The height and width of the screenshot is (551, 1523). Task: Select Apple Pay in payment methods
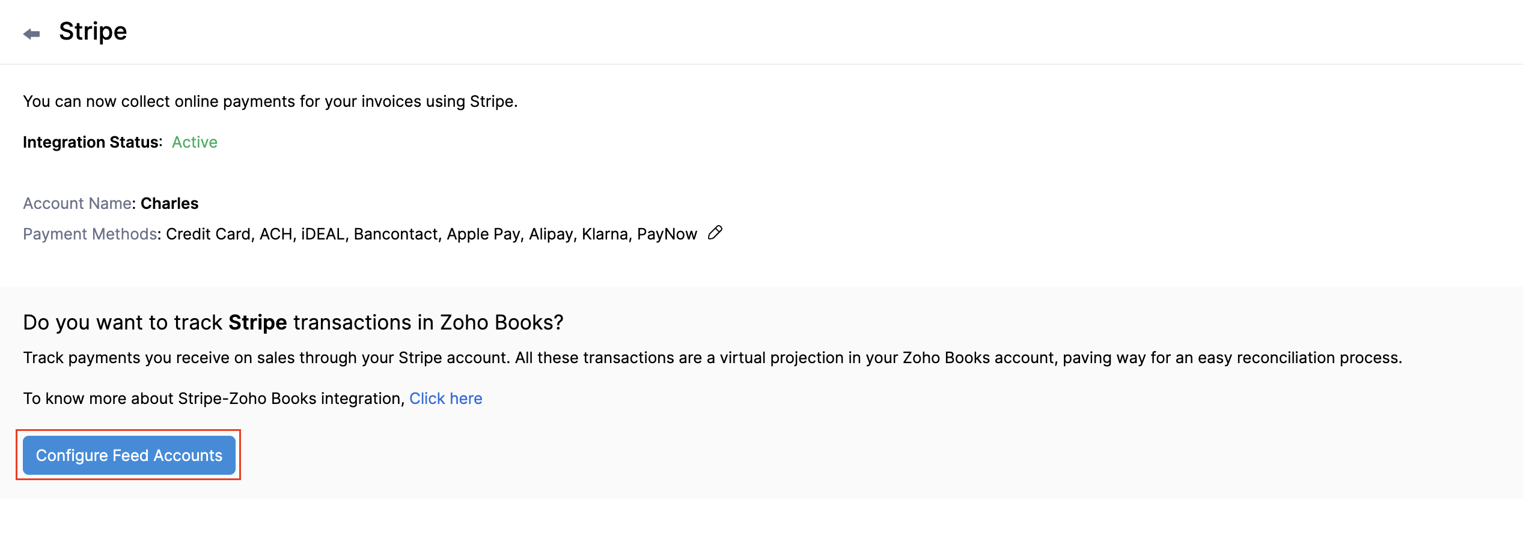pyautogui.click(x=483, y=234)
